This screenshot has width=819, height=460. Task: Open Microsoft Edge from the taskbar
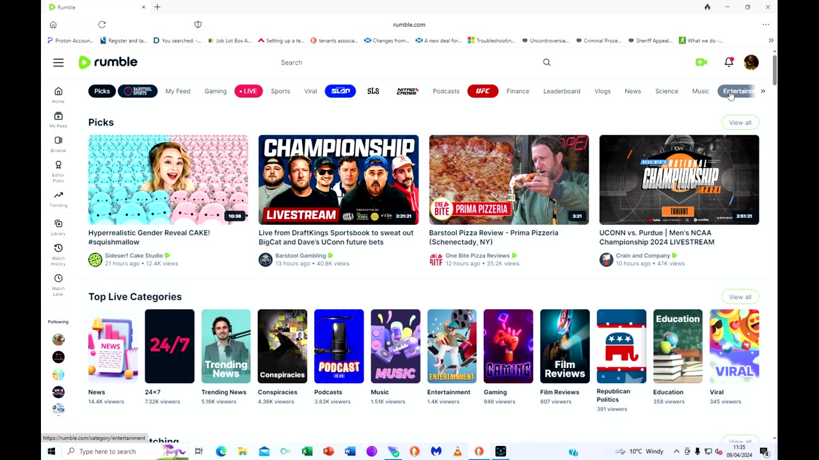(221, 451)
